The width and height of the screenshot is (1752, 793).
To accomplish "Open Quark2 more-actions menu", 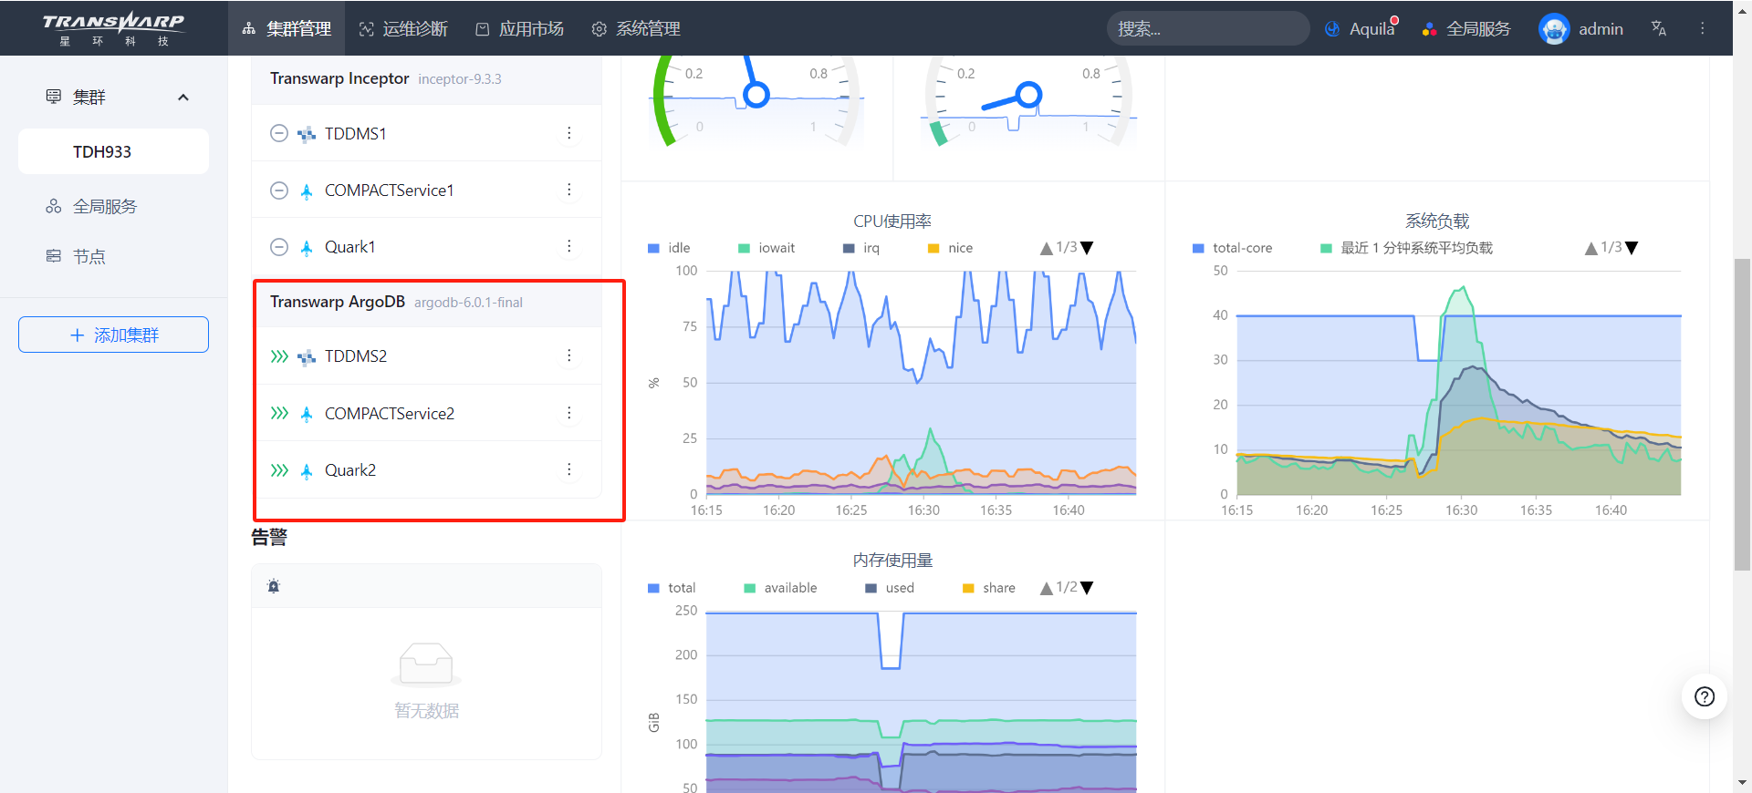I will click(x=569, y=469).
